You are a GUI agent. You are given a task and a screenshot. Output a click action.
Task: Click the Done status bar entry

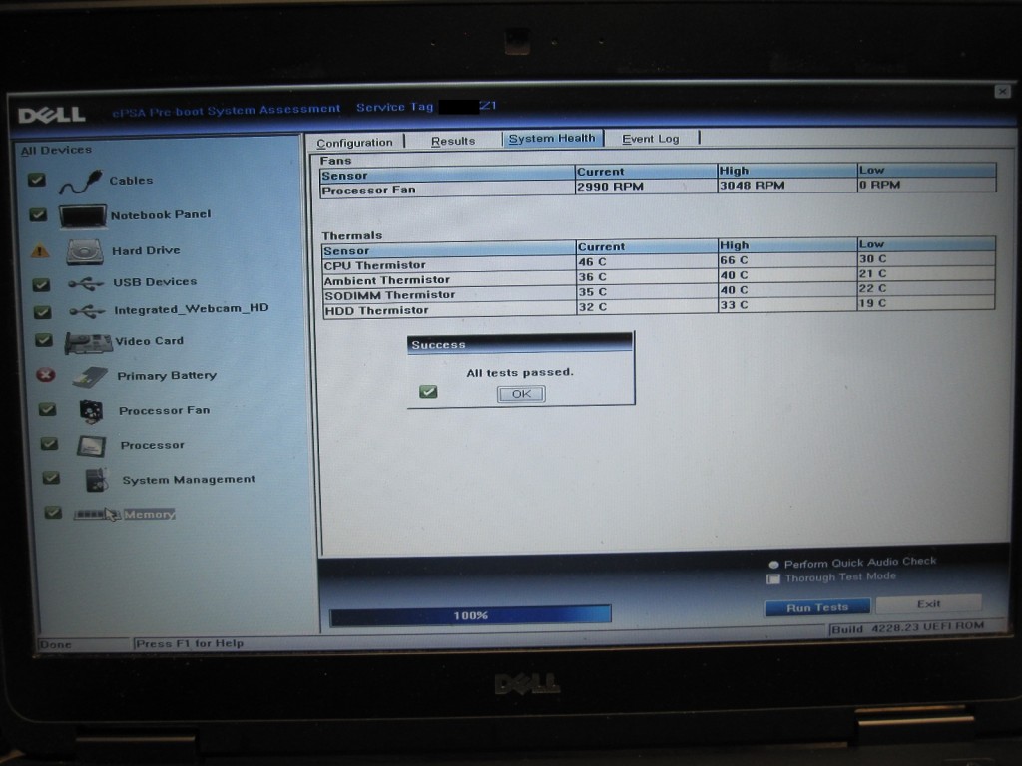tap(56, 645)
